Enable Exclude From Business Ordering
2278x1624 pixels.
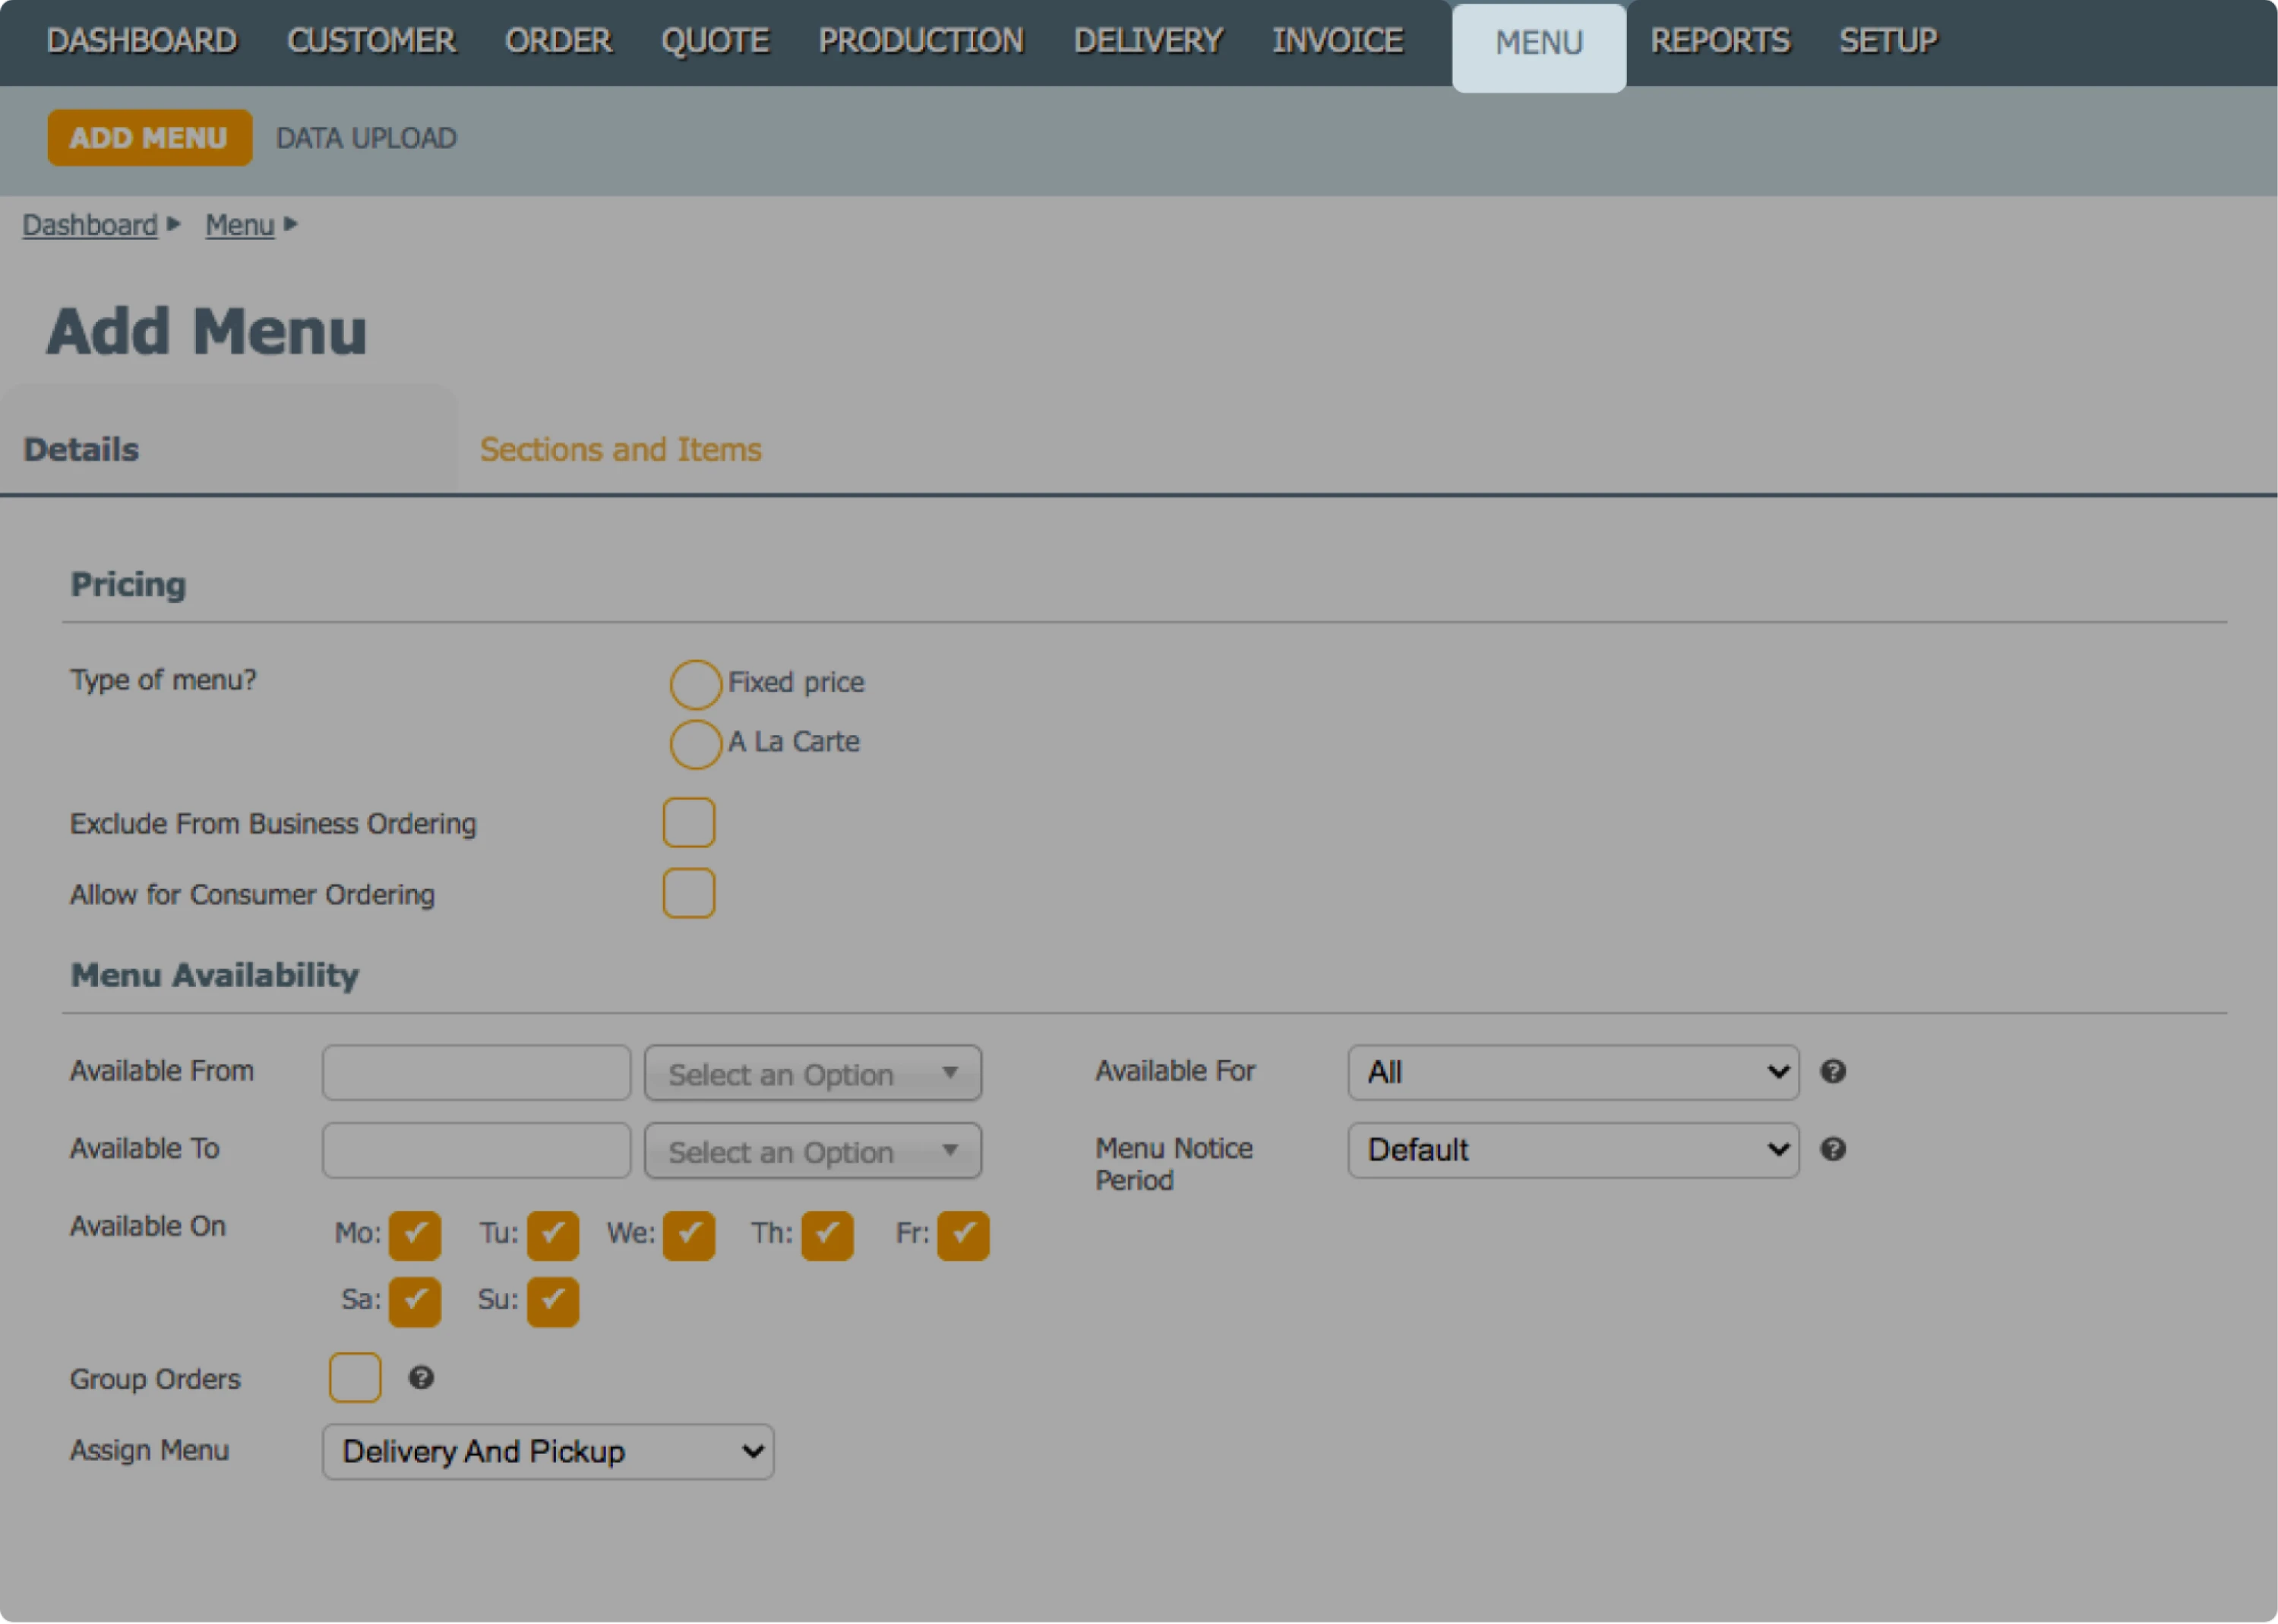[x=688, y=822]
